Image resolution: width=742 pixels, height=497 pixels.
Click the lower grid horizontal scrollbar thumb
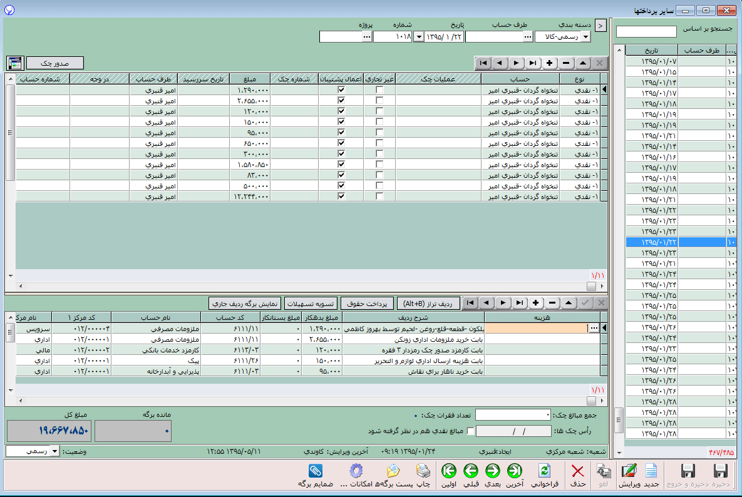(x=591, y=401)
